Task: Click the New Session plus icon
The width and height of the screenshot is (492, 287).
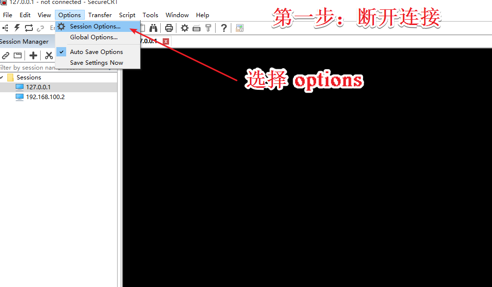Action: tap(33, 55)
